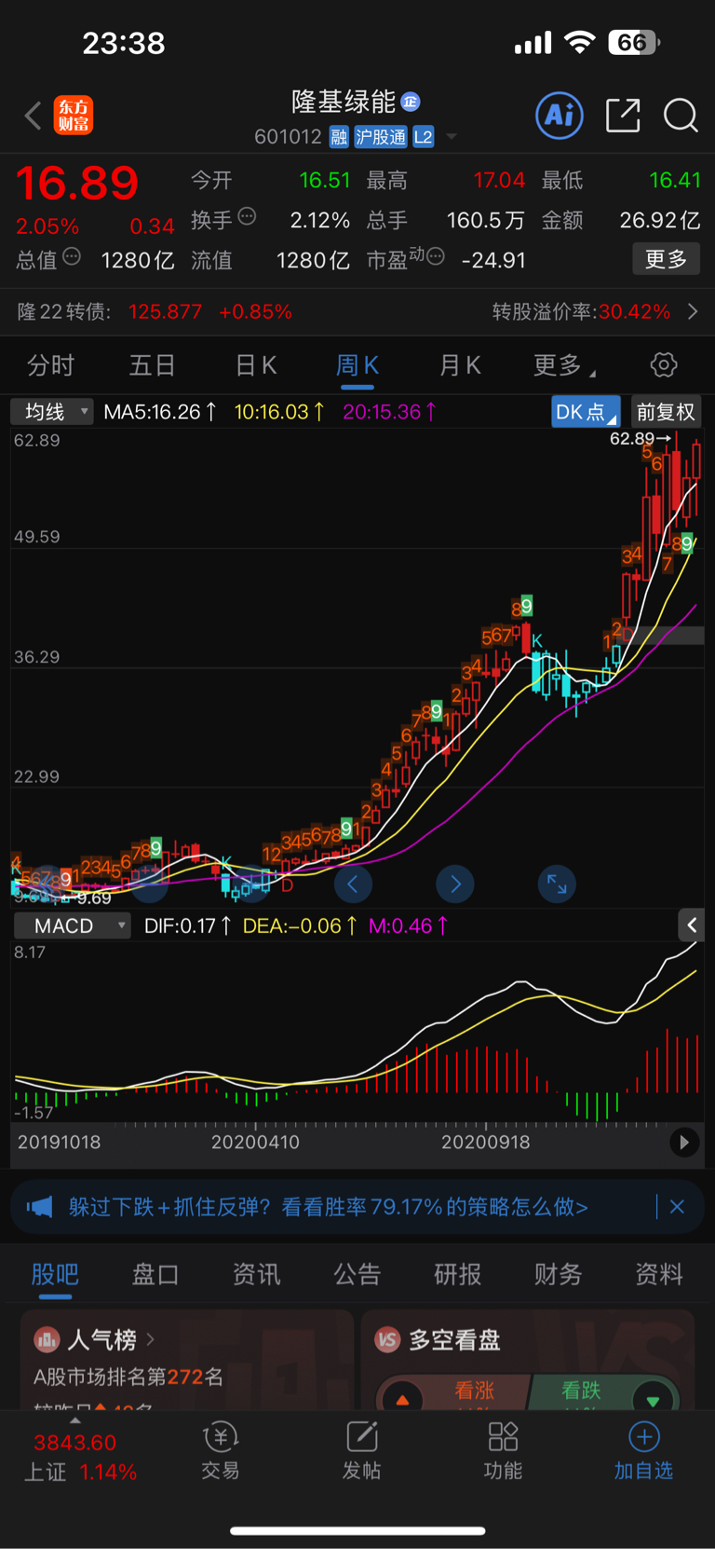
Task: Open the MACD indicator dropdown
Action: coord(71,925)
